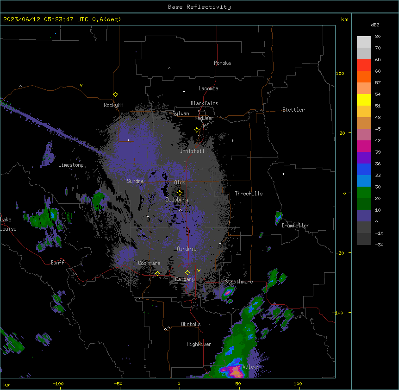Click the Drumheller town label
This screenshot has height=390, width=399.
coord(295,226)
